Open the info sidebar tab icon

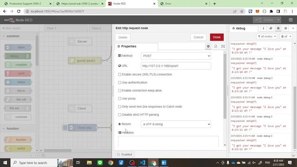[x=263, y=28]
